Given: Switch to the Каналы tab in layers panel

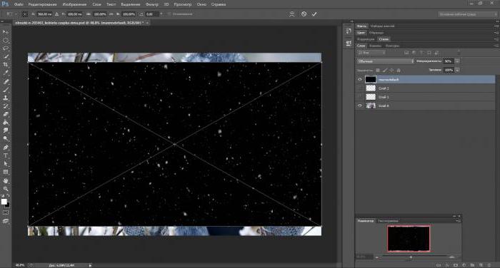Looking at the screenshot, I should (375, 46).
